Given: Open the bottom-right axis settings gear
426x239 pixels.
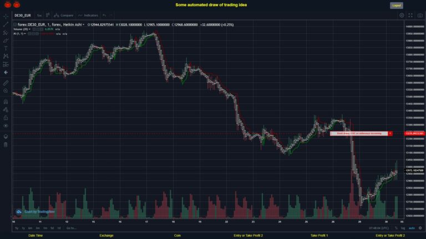Looking at the screenshot, I should click(x=420, y=228).
